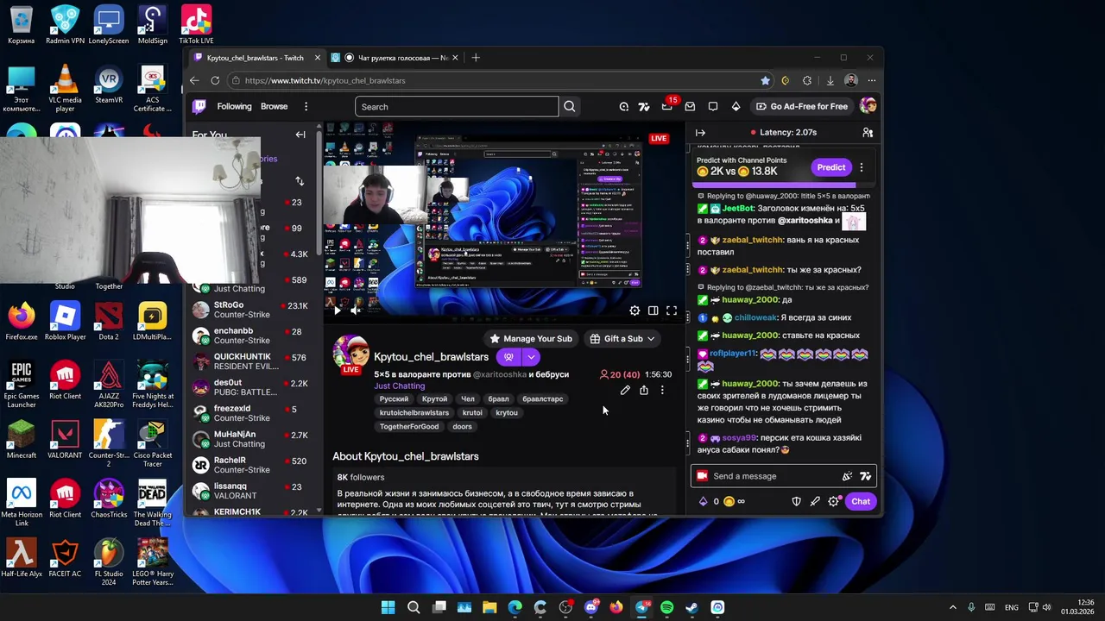Open the three-dot menu under the viewer count
This screenshot has height=621, width=1105.
click(662, 391)
